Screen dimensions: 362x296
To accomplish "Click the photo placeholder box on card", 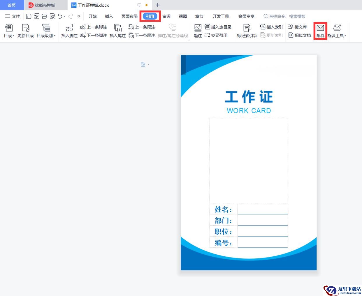I will (x=249, y=161).
